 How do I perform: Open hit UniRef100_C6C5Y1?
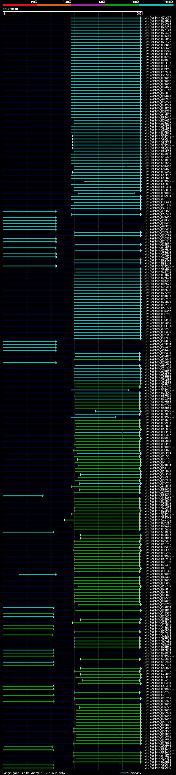[x=158, y=214]
